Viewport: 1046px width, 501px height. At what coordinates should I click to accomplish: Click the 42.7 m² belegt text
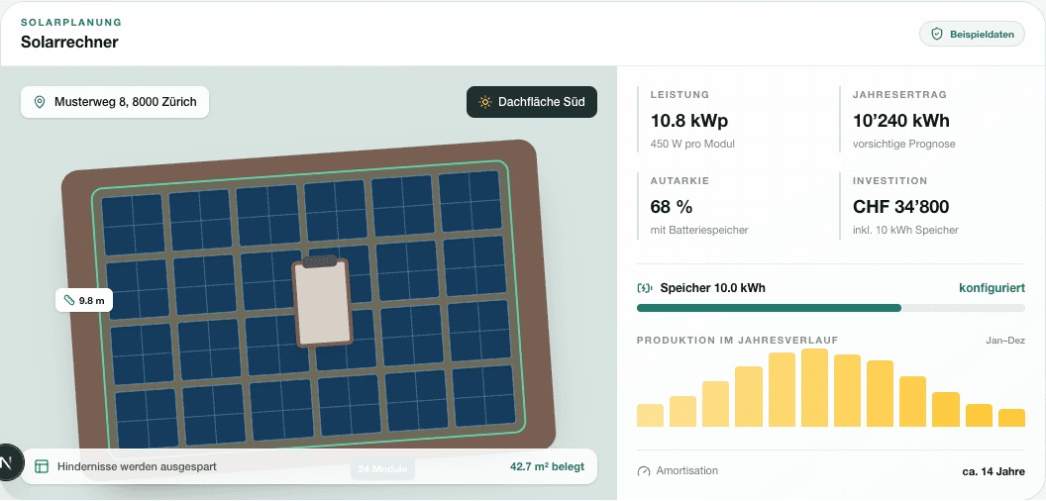tap(547, 466)
